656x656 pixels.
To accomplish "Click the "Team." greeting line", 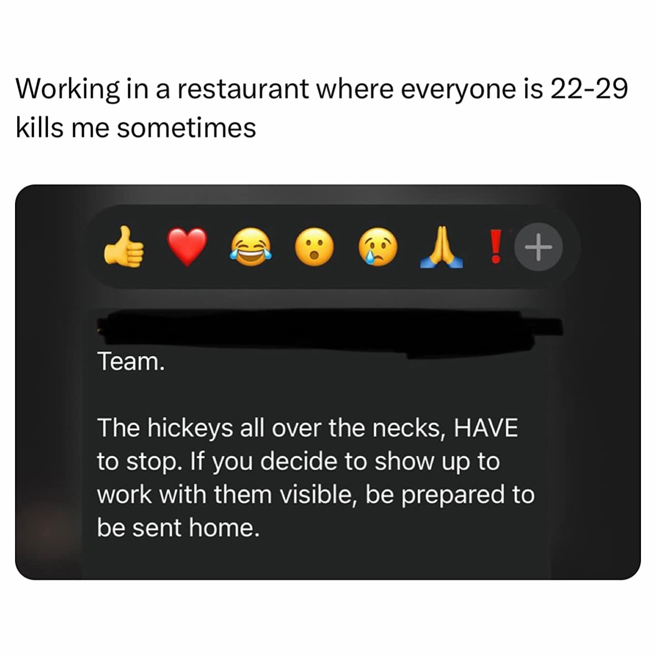I will (x=131, y=361).
